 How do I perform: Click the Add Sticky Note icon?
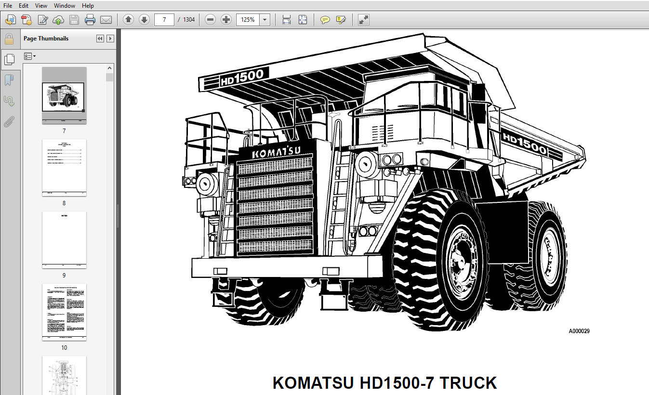point(325,20)
